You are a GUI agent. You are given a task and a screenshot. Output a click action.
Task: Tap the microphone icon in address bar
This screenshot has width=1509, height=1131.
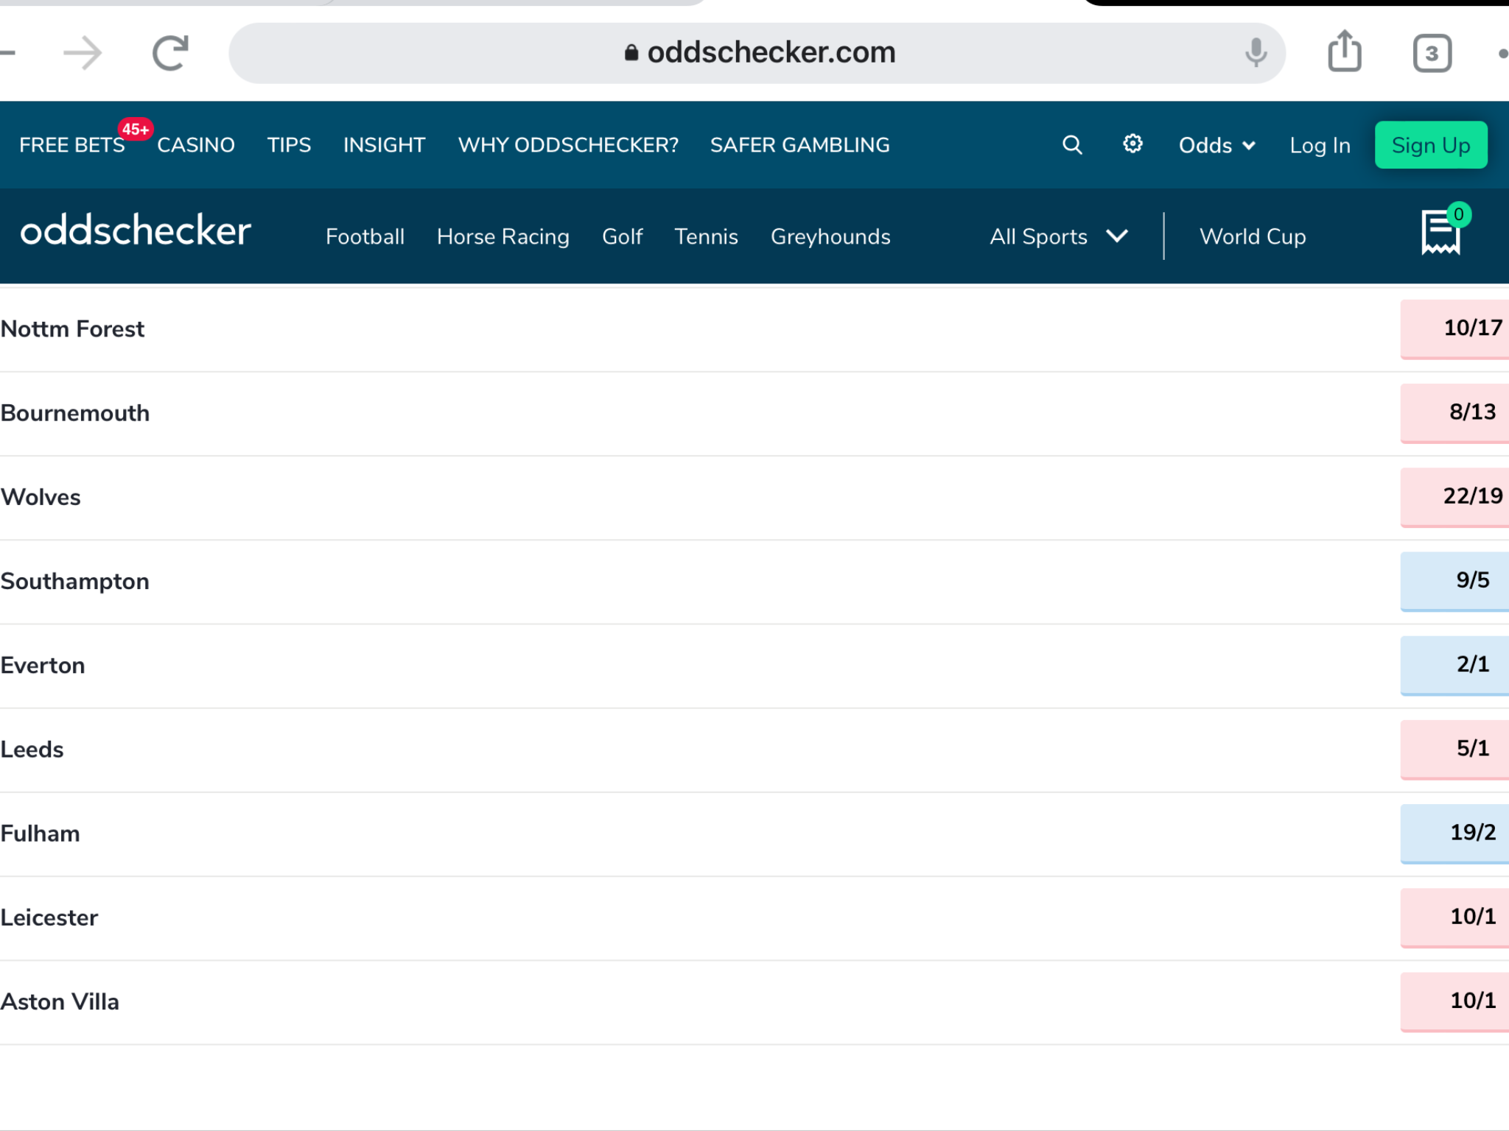[1256, 53]
